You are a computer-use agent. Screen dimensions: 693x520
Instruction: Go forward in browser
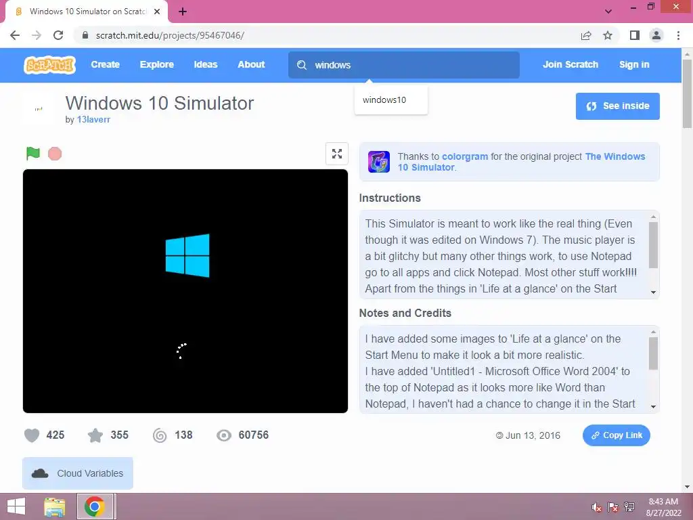point(37,35)
